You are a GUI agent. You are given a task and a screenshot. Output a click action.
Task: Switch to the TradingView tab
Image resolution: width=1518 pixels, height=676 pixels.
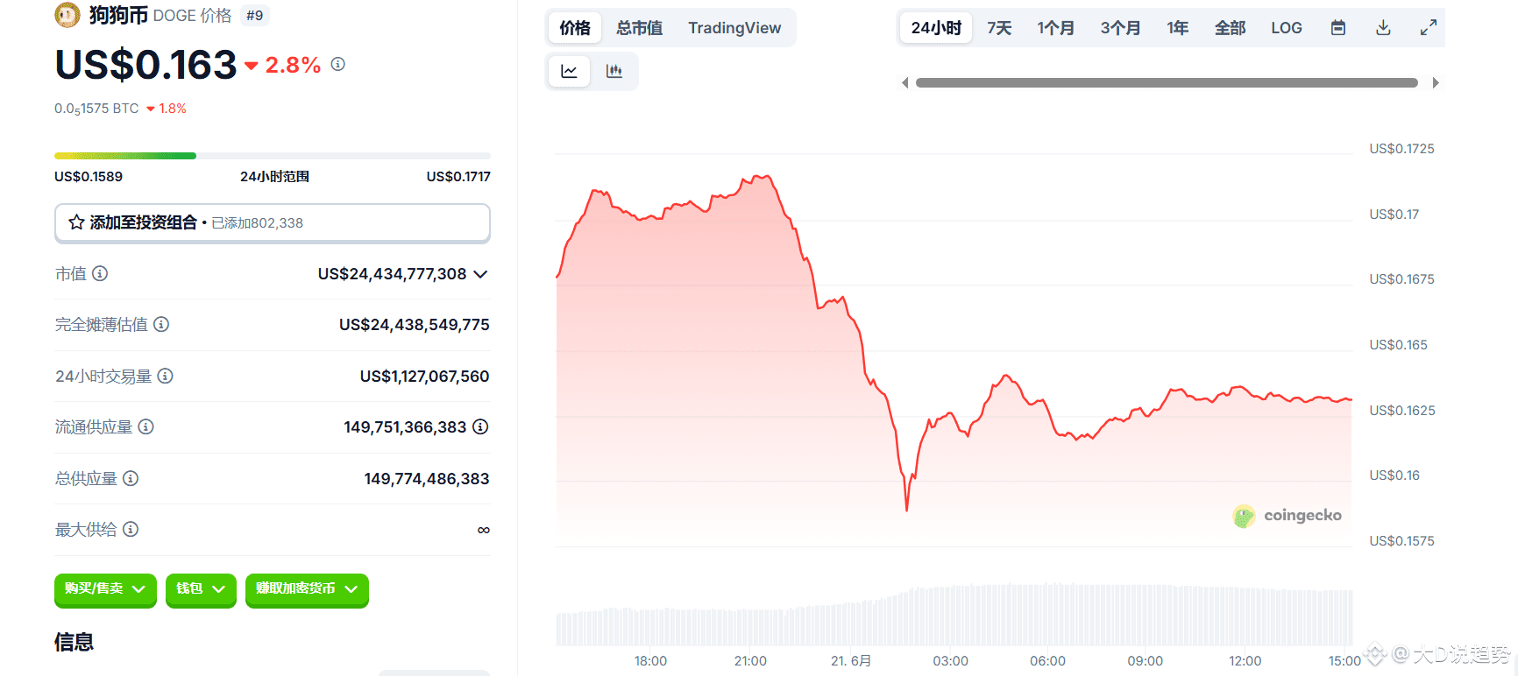pos(734,28)
